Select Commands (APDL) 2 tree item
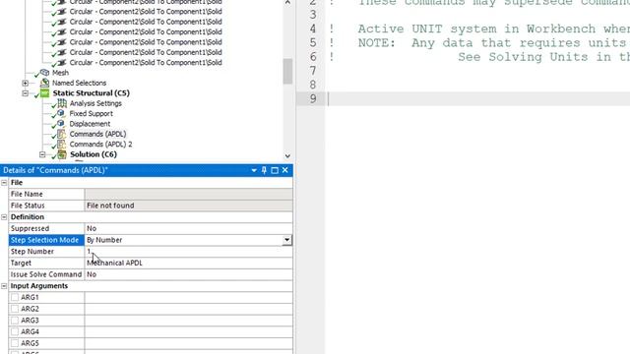 point(100,145)
